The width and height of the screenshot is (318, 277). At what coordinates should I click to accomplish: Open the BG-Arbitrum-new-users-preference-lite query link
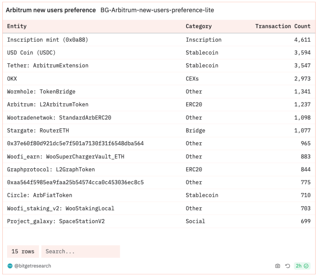(x=157, y=10)
